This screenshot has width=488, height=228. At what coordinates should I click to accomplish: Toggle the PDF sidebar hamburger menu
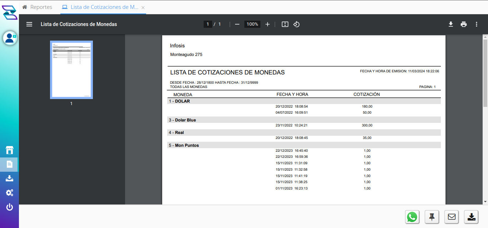tap(29, 24)
